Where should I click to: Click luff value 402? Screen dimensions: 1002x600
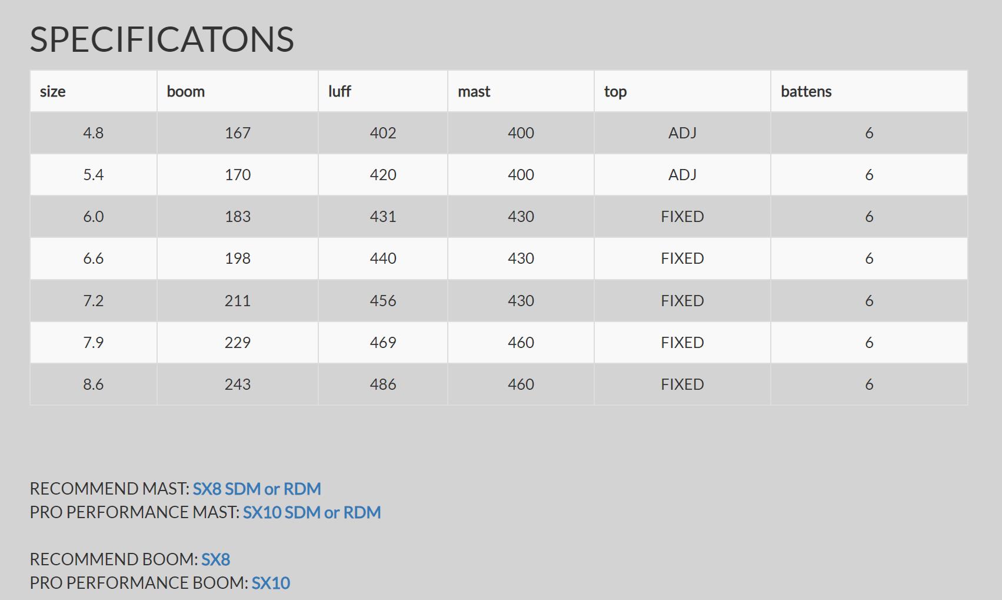[383, 133]
